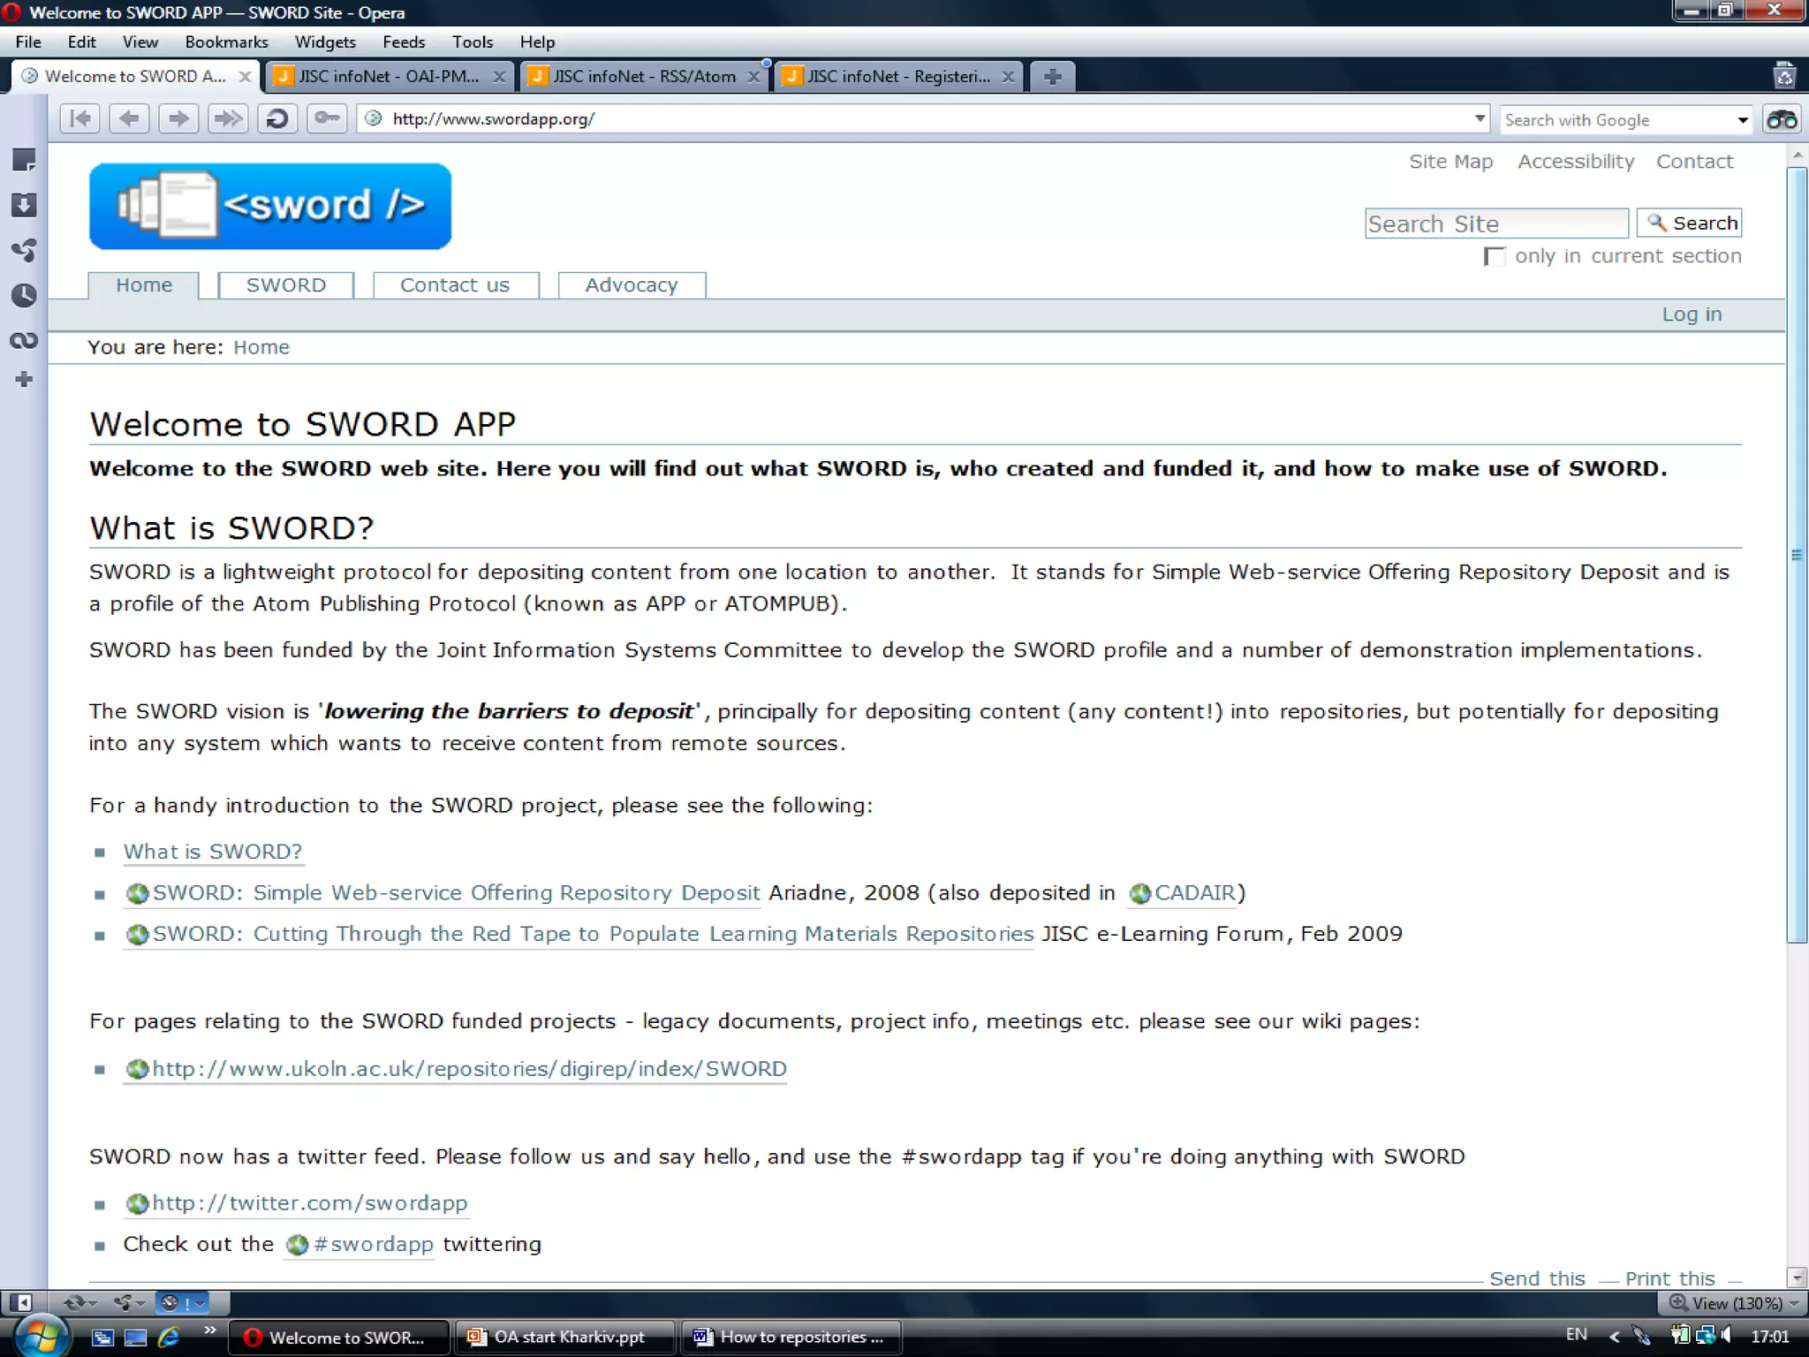Enable 'only in current section' checkbox
Image resolution: width=1809 pixels, height=1357 pixels.
[1494, 257]
